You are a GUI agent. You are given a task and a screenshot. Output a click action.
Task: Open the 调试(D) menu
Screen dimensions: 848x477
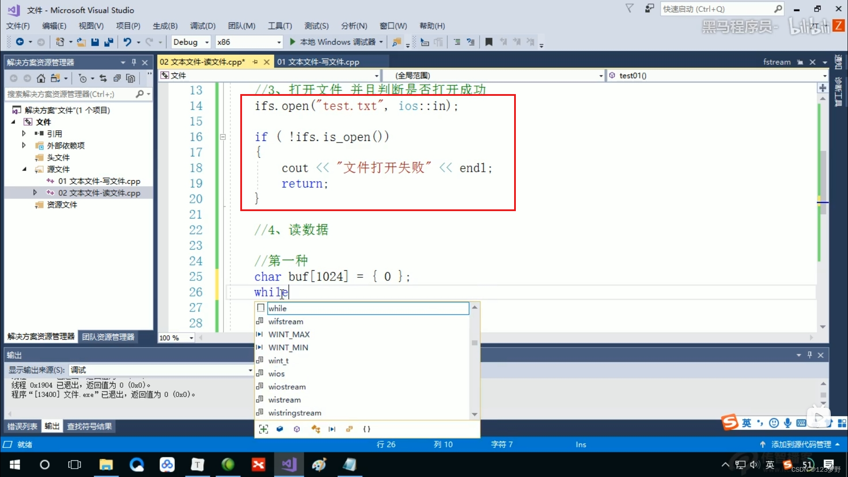pos(203,26)
